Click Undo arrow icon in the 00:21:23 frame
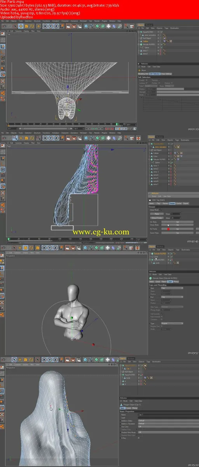This screenshot has width=199, height=467. 3,26
